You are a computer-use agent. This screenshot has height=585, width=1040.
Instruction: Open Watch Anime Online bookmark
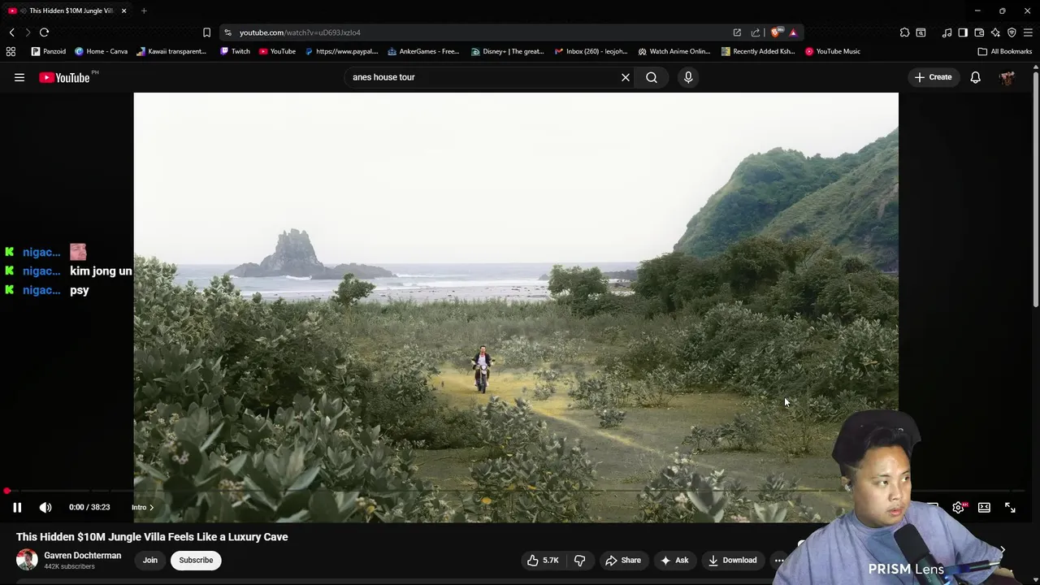pos(674,51)
